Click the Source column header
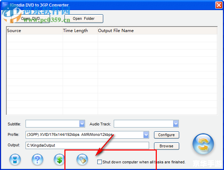This screenshot has width=224, height=170. [x=35, y=31]
